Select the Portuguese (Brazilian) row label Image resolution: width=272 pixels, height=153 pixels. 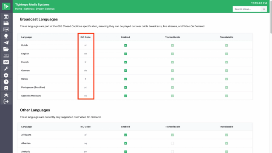click(33, 87)
